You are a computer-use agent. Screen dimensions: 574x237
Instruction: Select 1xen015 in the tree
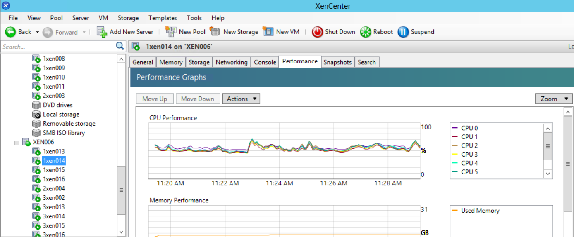54,170
